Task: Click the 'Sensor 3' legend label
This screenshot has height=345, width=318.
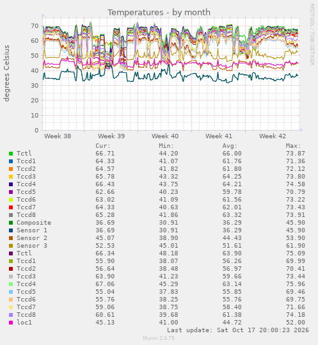Action: click(32, 246)
